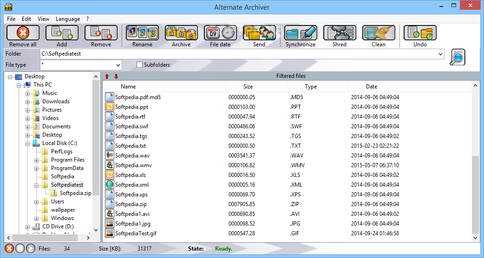
Task: Open the File date tool
Action: pos(220,32)
